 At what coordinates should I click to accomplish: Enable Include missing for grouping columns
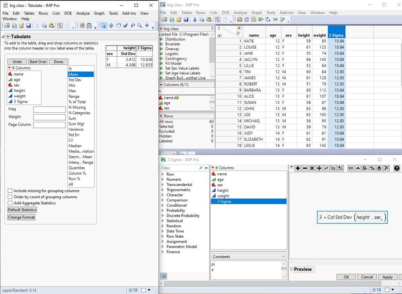(x=10, y=191)
